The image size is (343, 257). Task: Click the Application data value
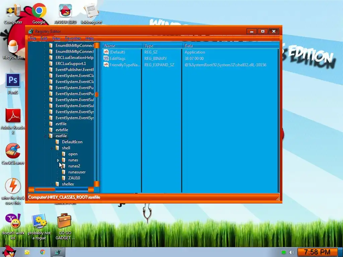coord(195,52)
